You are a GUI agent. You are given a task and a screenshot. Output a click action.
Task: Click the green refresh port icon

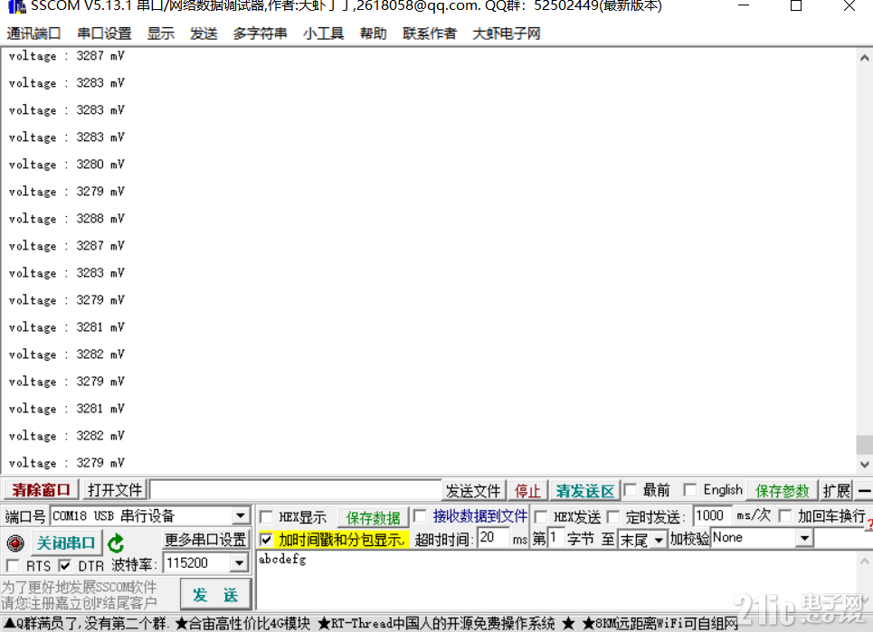[116, 543]
